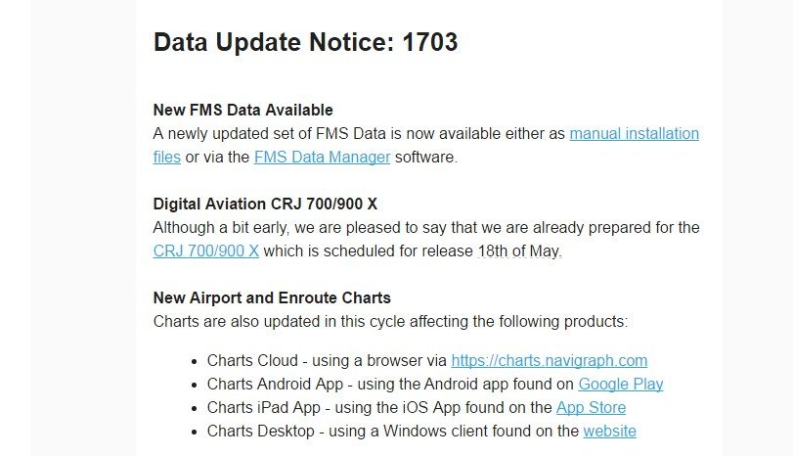Click the "New FMS Data Available" heading
The height and width of the screenshot is (456, 793).
tap(243, 110)
